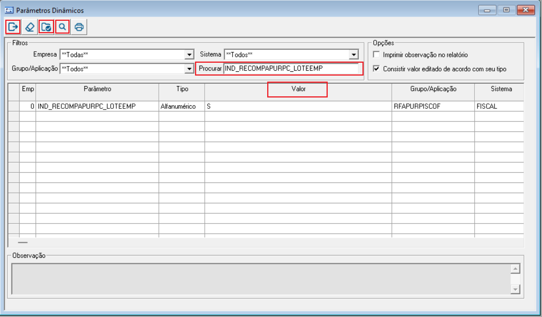Click the Procurar search input field
Screen dimensions: 542x317
[x=291, y=69]
